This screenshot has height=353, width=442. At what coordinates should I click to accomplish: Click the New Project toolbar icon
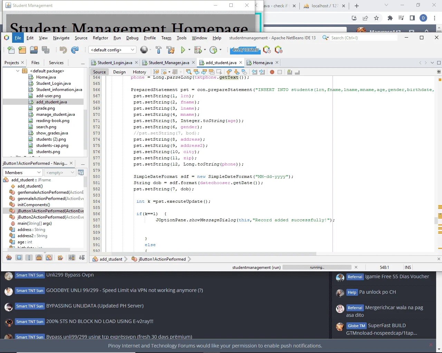click(22, 50)
